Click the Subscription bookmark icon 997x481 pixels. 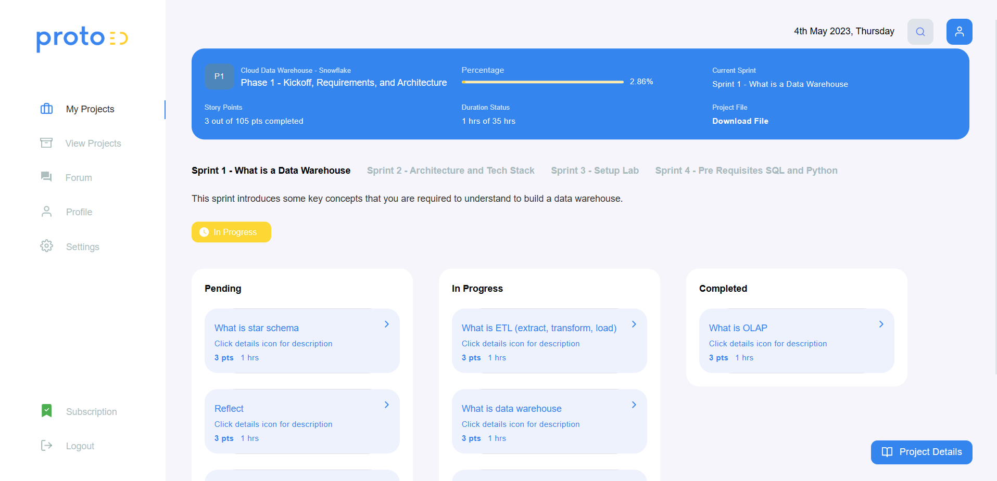[x=46, y=411]
